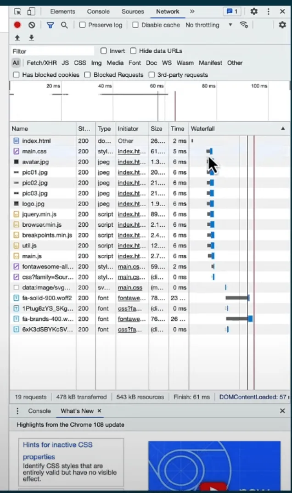
Task: Click the avatar.jpg image icon
Action: point(16,162)
